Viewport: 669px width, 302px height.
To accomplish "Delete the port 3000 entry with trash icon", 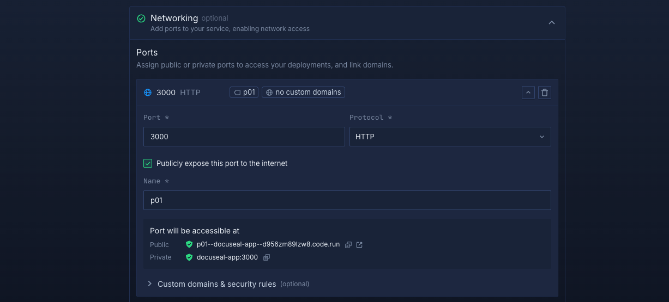I will [x=544, y=93].
